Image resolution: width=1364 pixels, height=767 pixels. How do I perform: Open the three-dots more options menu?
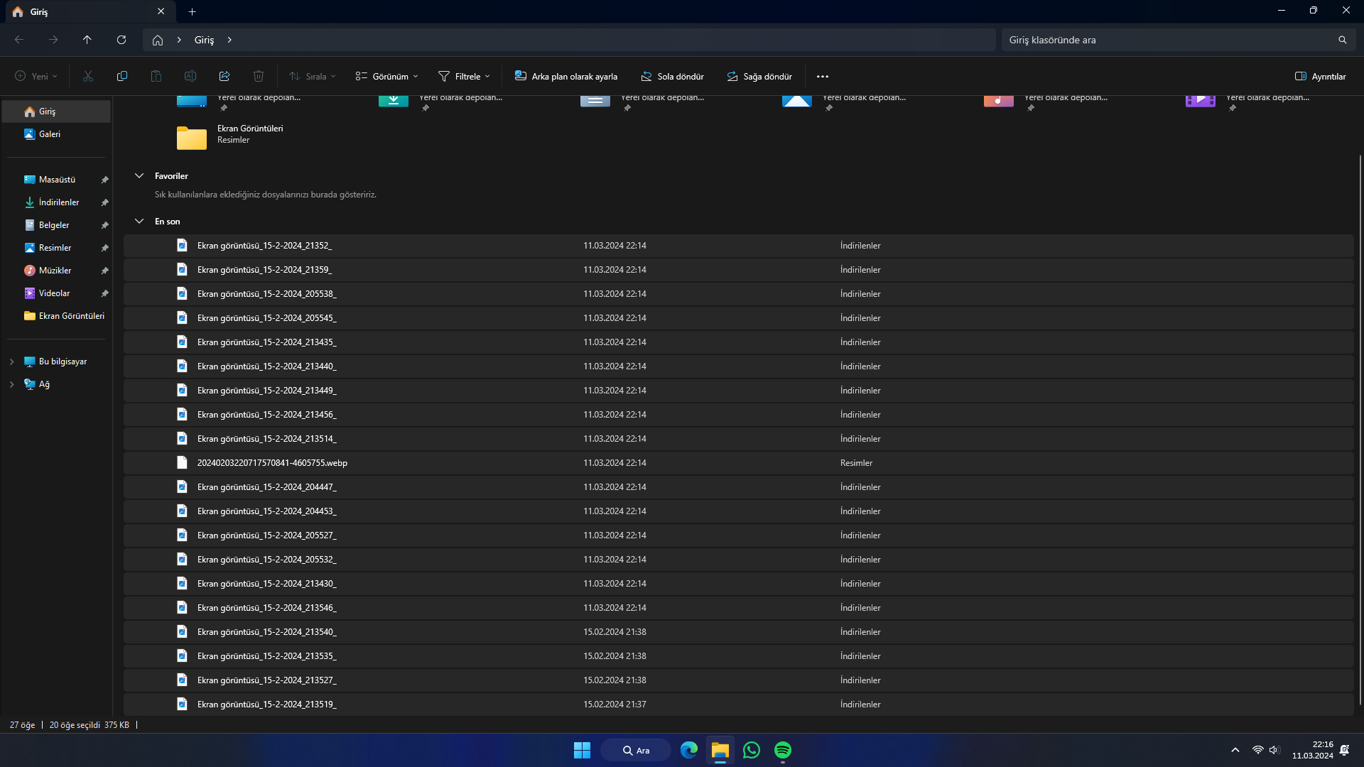click(823, 76)
